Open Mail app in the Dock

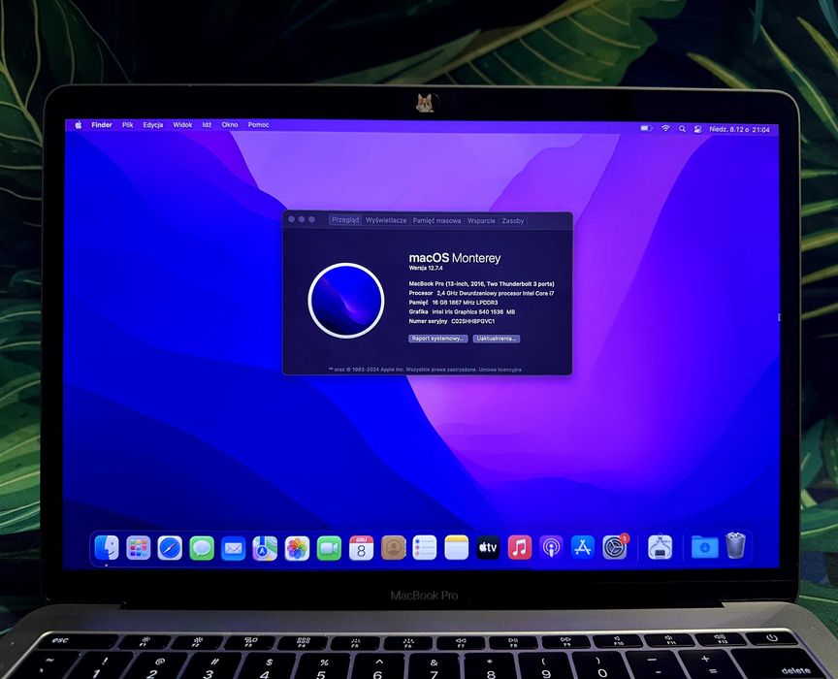pyautogui.click(x=234, y=547)
